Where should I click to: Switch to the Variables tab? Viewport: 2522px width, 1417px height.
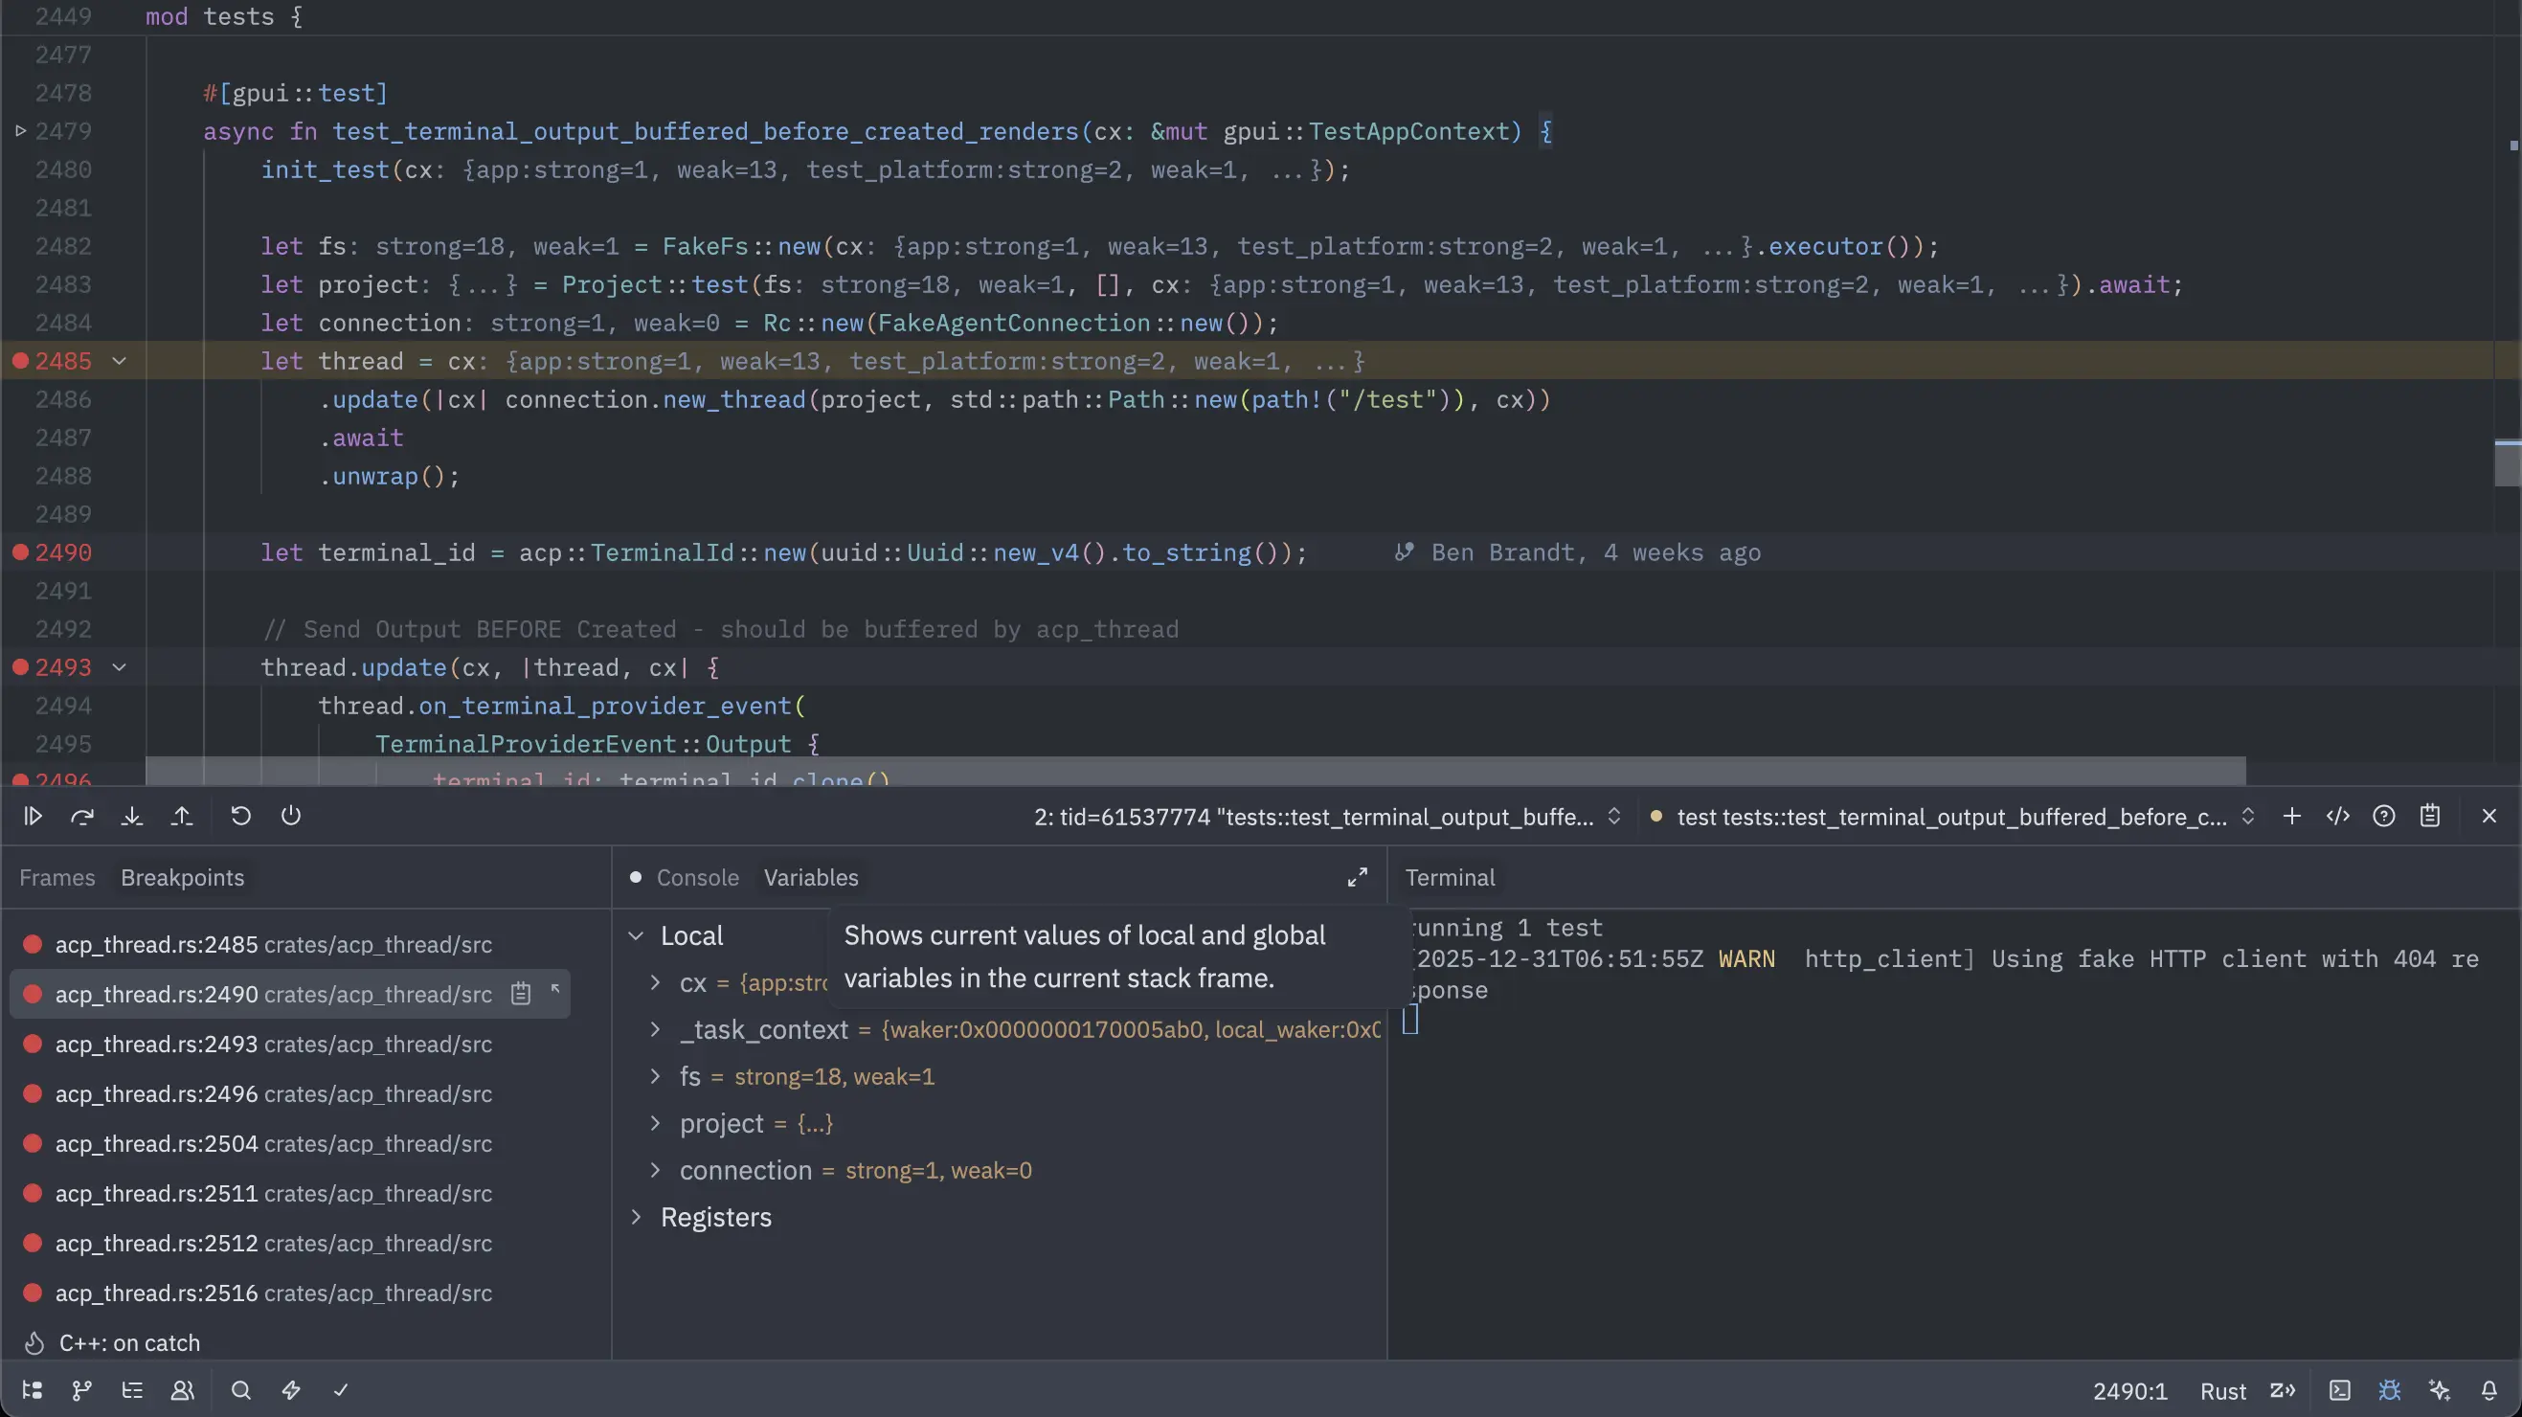click(810, 877)
